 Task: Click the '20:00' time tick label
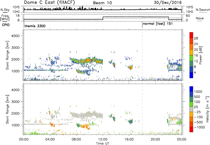(x=155, y=140)
